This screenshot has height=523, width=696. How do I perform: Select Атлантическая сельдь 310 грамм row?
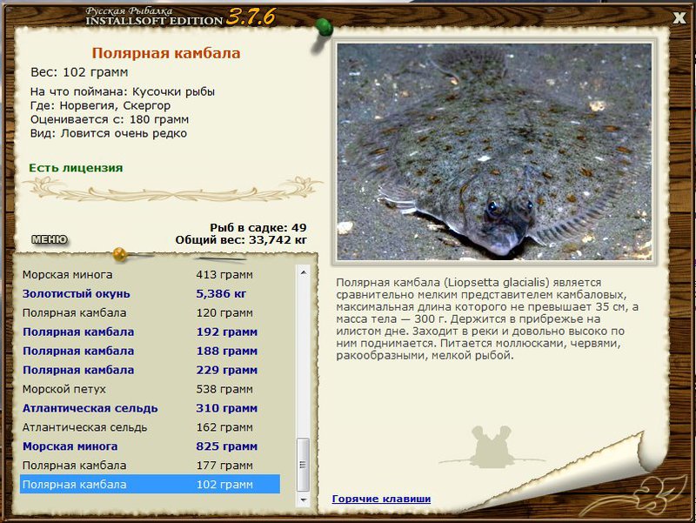click(x=150, y=408)
